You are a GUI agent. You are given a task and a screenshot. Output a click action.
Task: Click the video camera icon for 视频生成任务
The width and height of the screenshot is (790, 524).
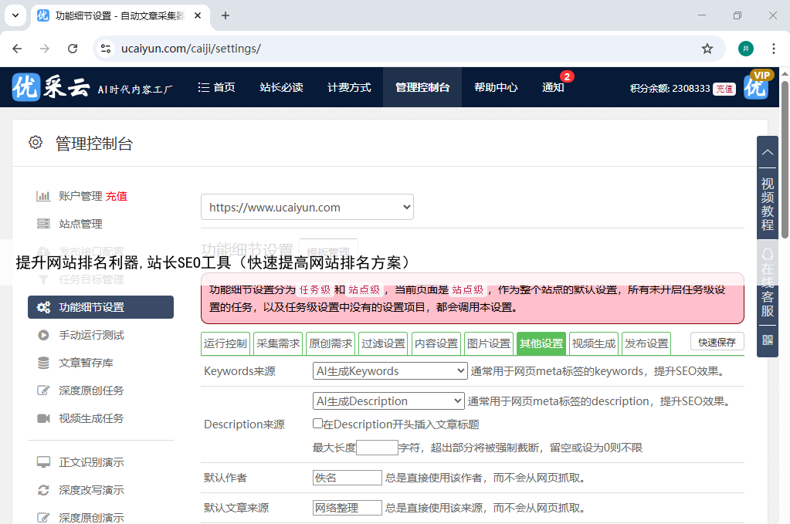click(44, 418)
